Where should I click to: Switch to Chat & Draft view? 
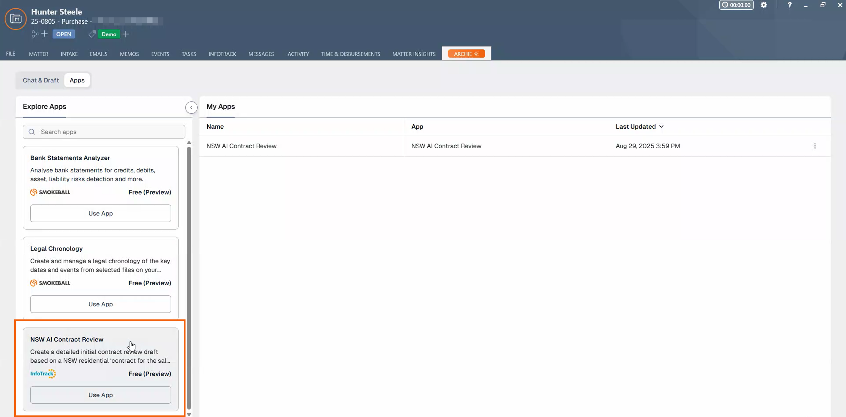point(41,80)
